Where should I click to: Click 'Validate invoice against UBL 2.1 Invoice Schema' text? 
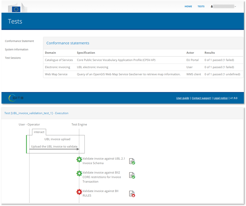pyautogui.click(x=104, y=161)
